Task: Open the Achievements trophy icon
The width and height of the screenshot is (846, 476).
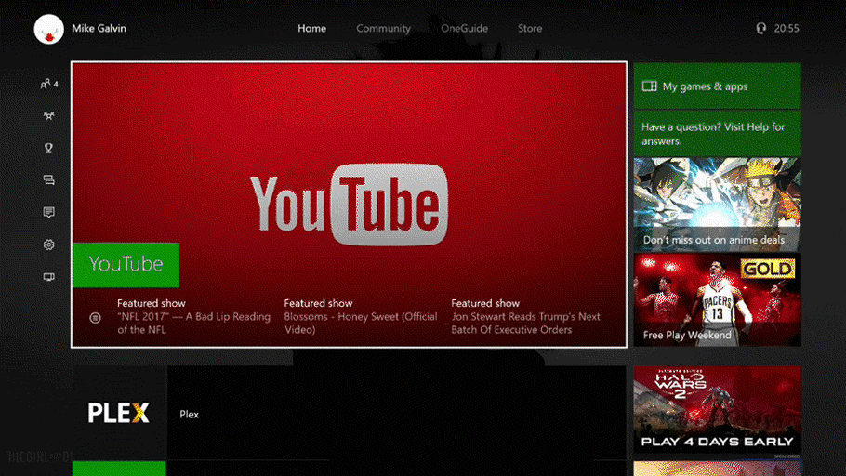Action: [48, 148]
